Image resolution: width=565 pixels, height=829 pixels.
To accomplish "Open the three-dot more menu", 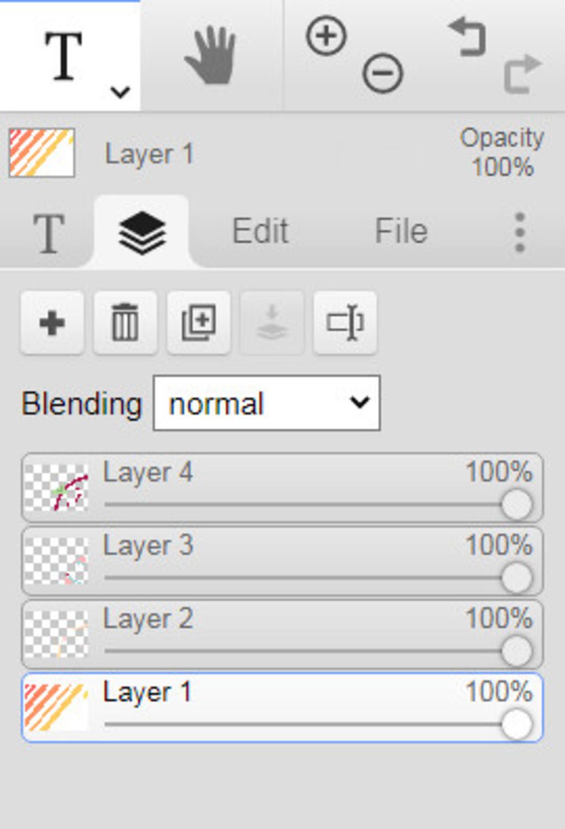I will coord(519,232).
